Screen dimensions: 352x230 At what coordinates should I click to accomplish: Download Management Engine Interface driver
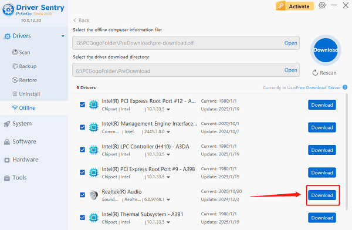click(322, 127)
